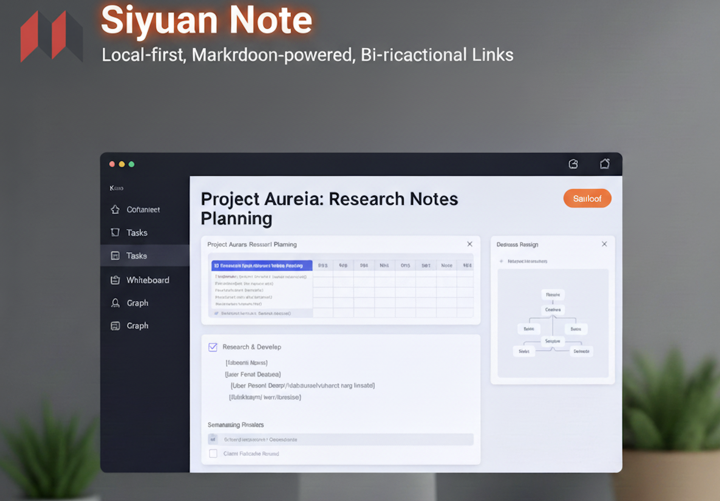The height and width of the screenshot is (501, 720).
Task: Click the Research & Develop label
Action: (x=252, y=347)
